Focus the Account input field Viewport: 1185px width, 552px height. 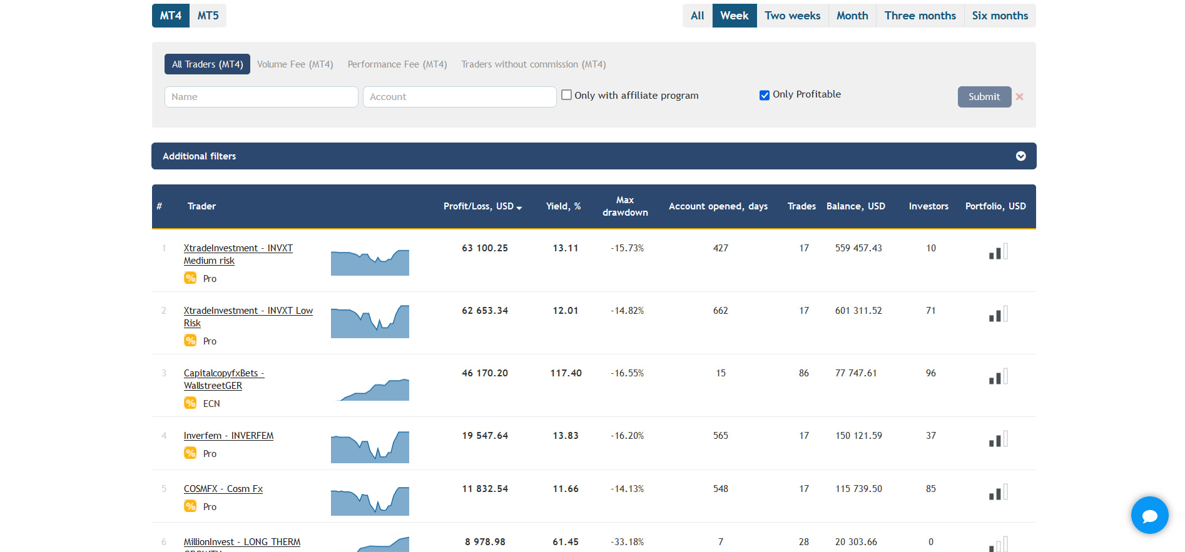pos(460,97)
